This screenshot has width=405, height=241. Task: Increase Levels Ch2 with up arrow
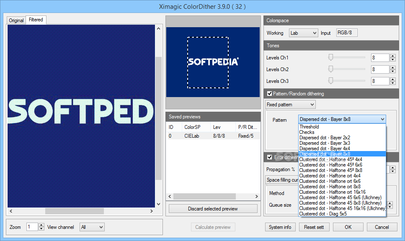tap(393, 68)
